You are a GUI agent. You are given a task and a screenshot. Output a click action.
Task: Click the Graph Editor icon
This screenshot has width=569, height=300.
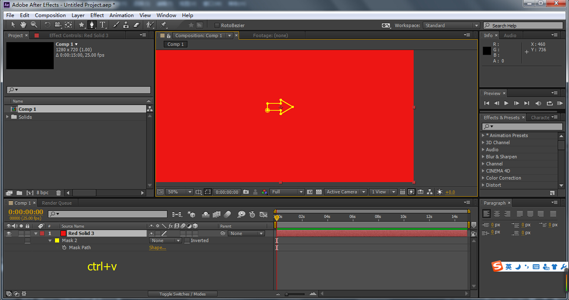point(263,214)
